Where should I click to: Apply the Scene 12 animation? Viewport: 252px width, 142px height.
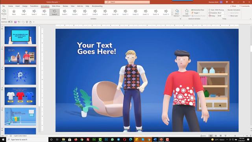tap(135, 12)
